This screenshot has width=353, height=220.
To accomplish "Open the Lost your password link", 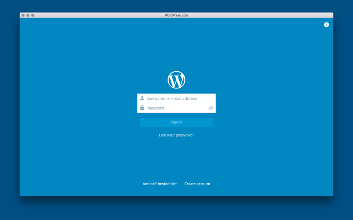I will tap(176, 135).
